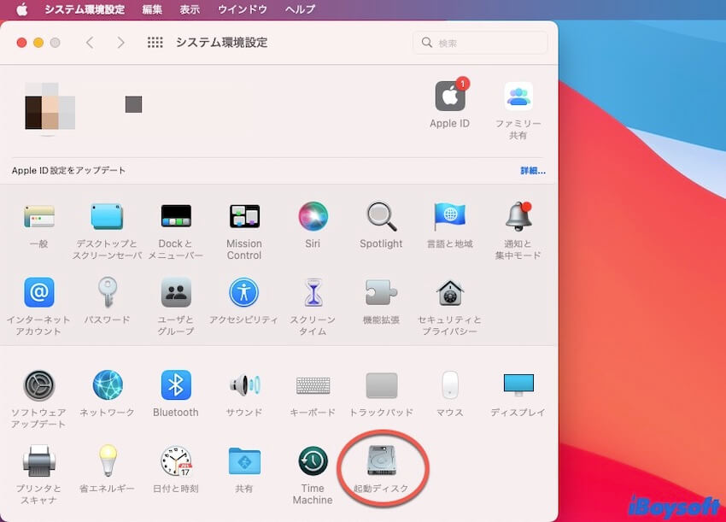Open the ネットワーク (Network) preference pane

pyautogui.click(x=108, y=385)
